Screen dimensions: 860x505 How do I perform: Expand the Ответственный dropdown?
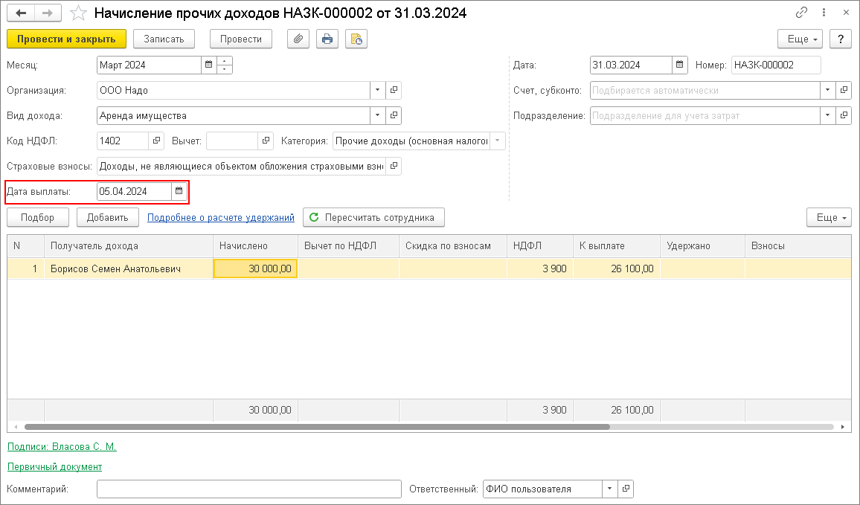coord(609,489)
